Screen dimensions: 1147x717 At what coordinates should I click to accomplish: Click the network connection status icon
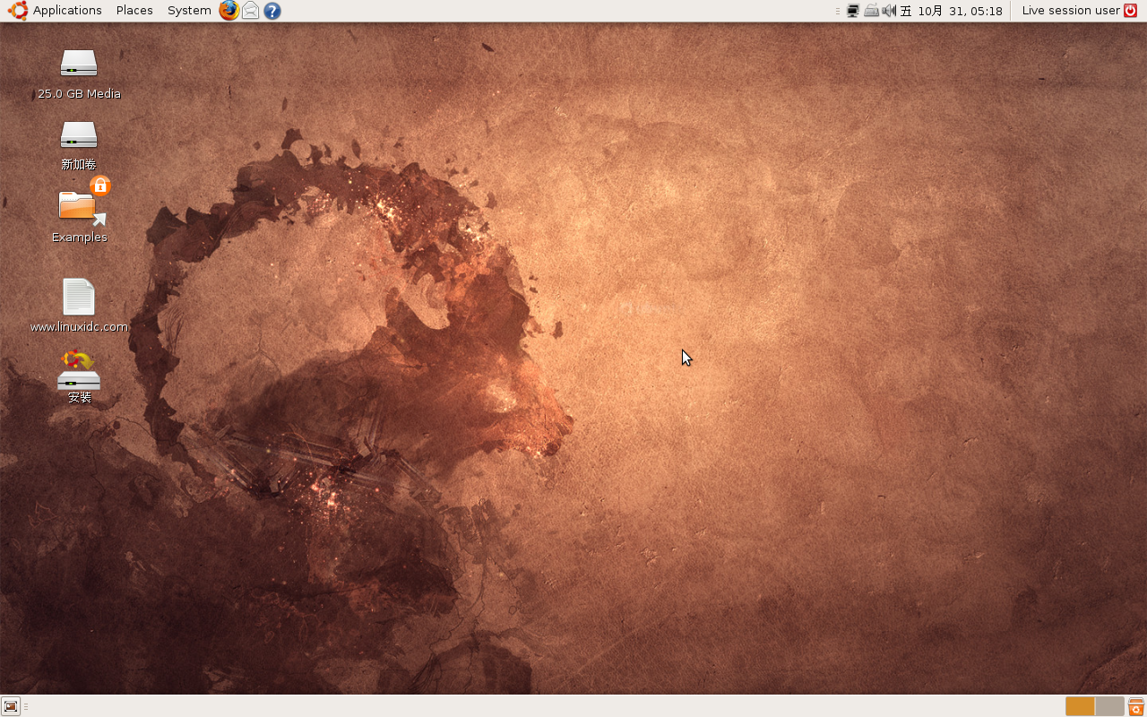(853, 11)
